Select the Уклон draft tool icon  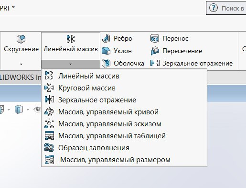pyautogui.click(x=106, y=51)
